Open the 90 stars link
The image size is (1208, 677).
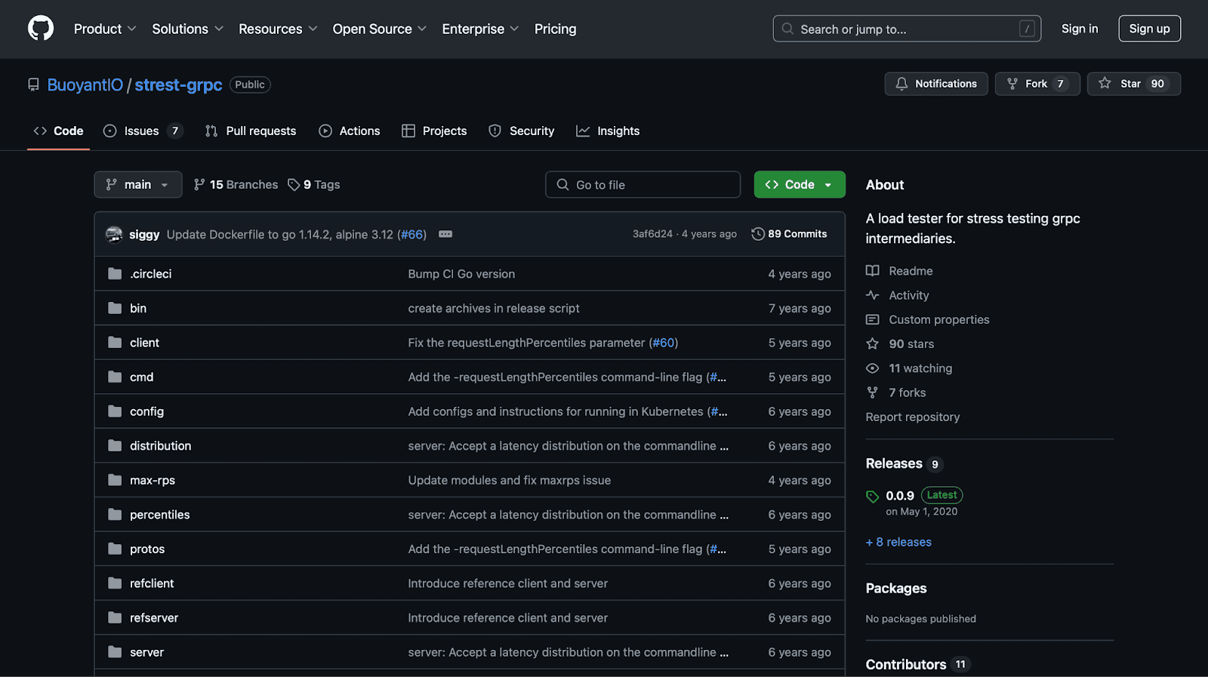(911, 343)
